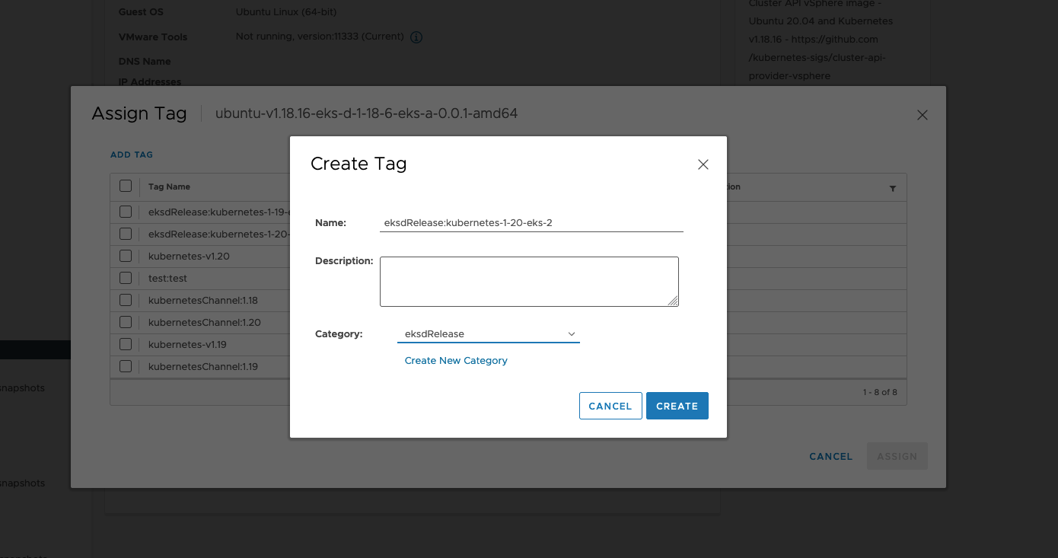Click CANCEL in the Create Tag dialog
Screen dimensions: 1058x558
(610, 406)
